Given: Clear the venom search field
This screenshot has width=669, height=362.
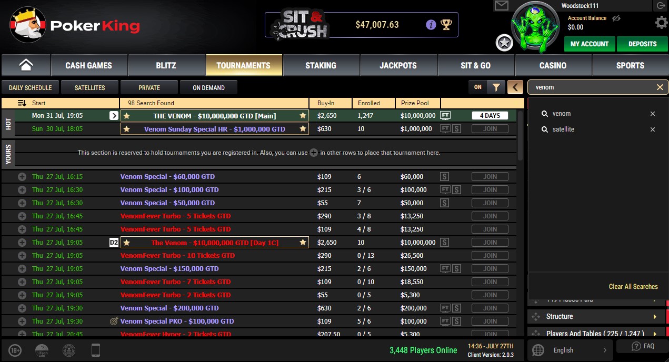Looking at the screenshot, I should coord(660,87).
